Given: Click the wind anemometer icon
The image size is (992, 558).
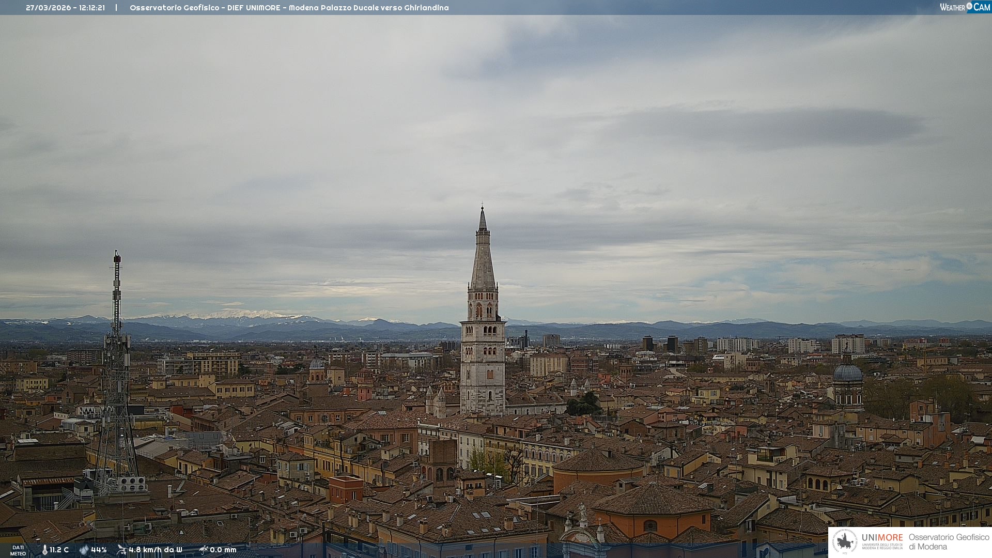Looking at the screenshot, I should click(x=121, y=550).
